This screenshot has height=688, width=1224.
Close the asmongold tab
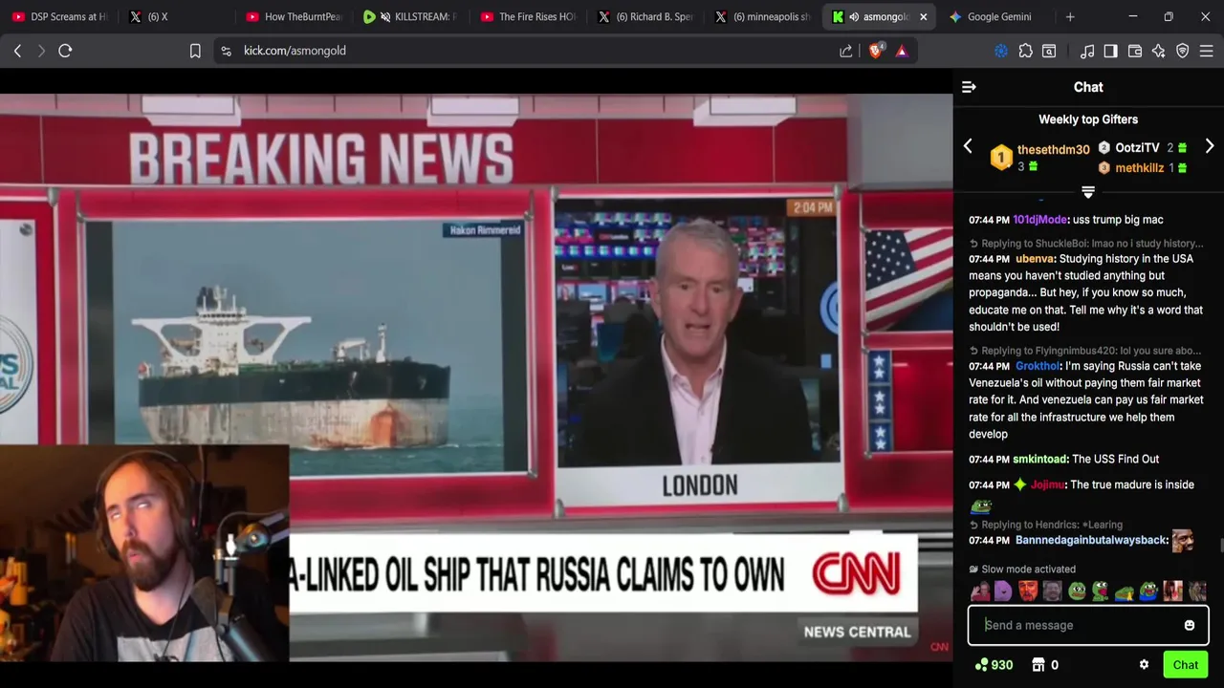point(923,16)
